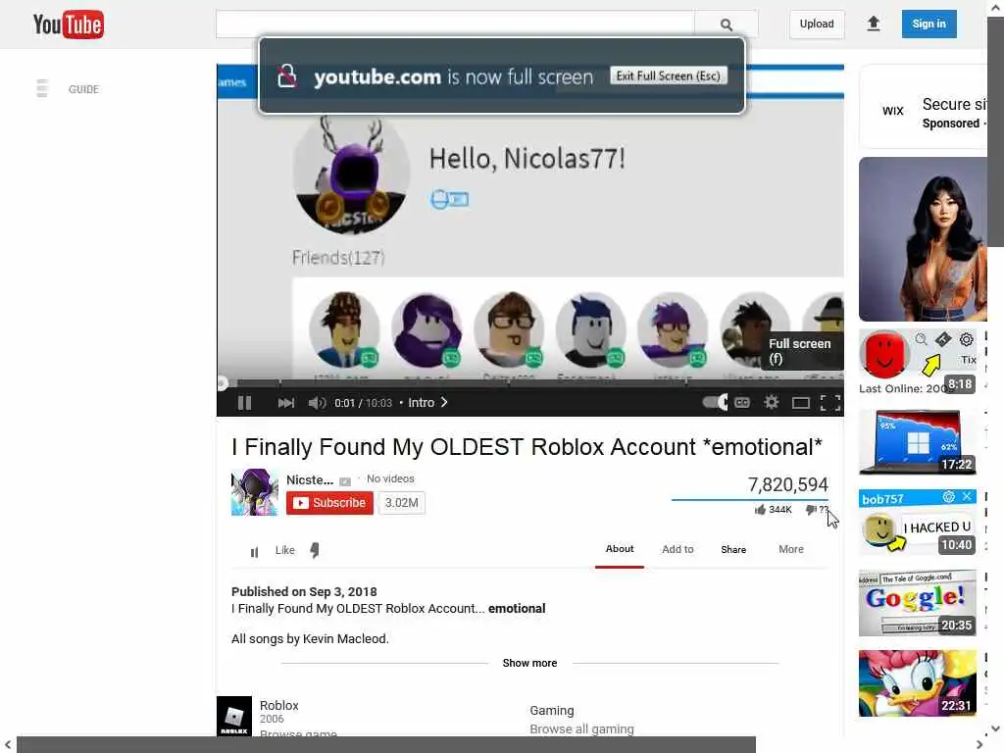Screen dimensions: 1004x753
Task: Click the 0:01 / 10:03 time display
Action: point(363,403)
